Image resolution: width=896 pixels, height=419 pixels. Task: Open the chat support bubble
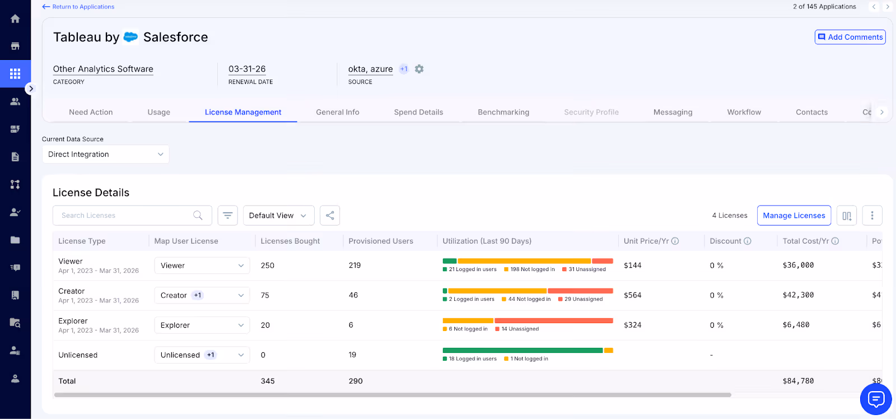(876, 399)
